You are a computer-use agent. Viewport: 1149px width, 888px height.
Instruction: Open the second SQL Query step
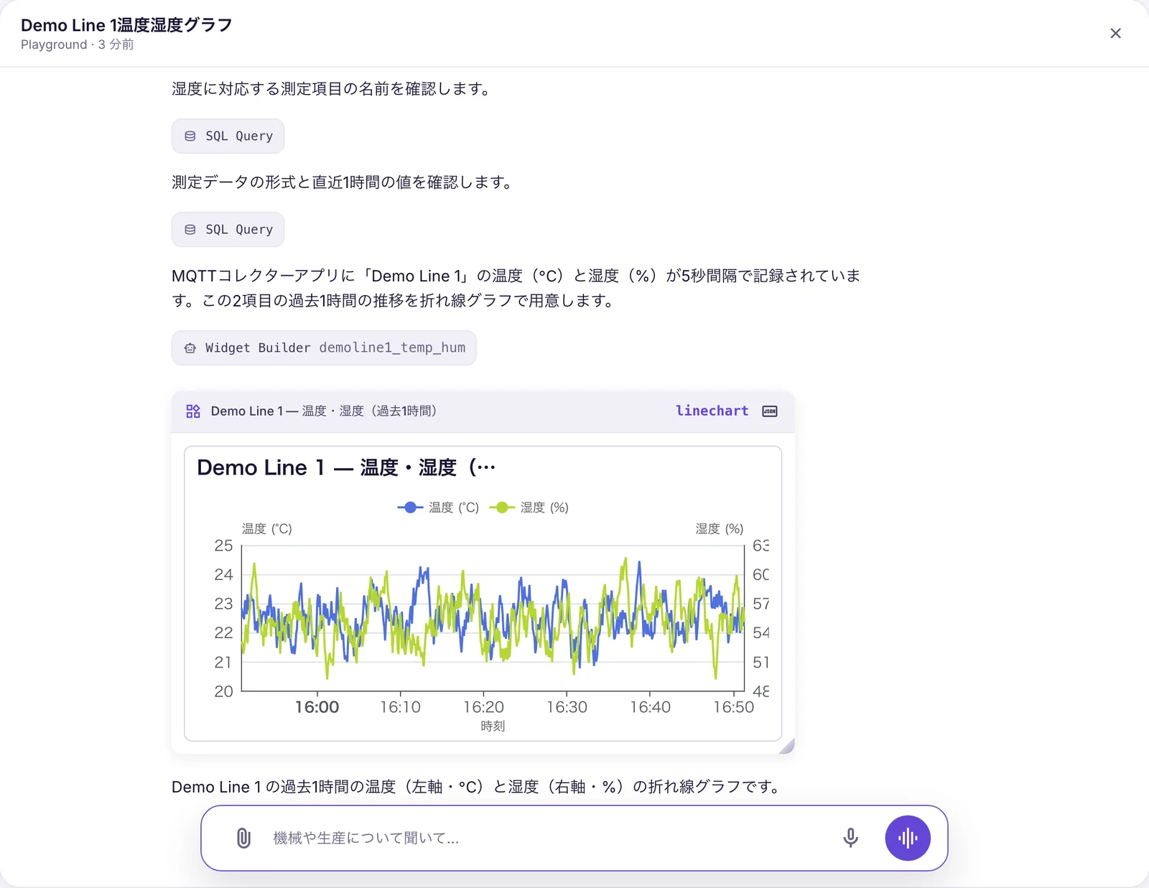[228, 230]
